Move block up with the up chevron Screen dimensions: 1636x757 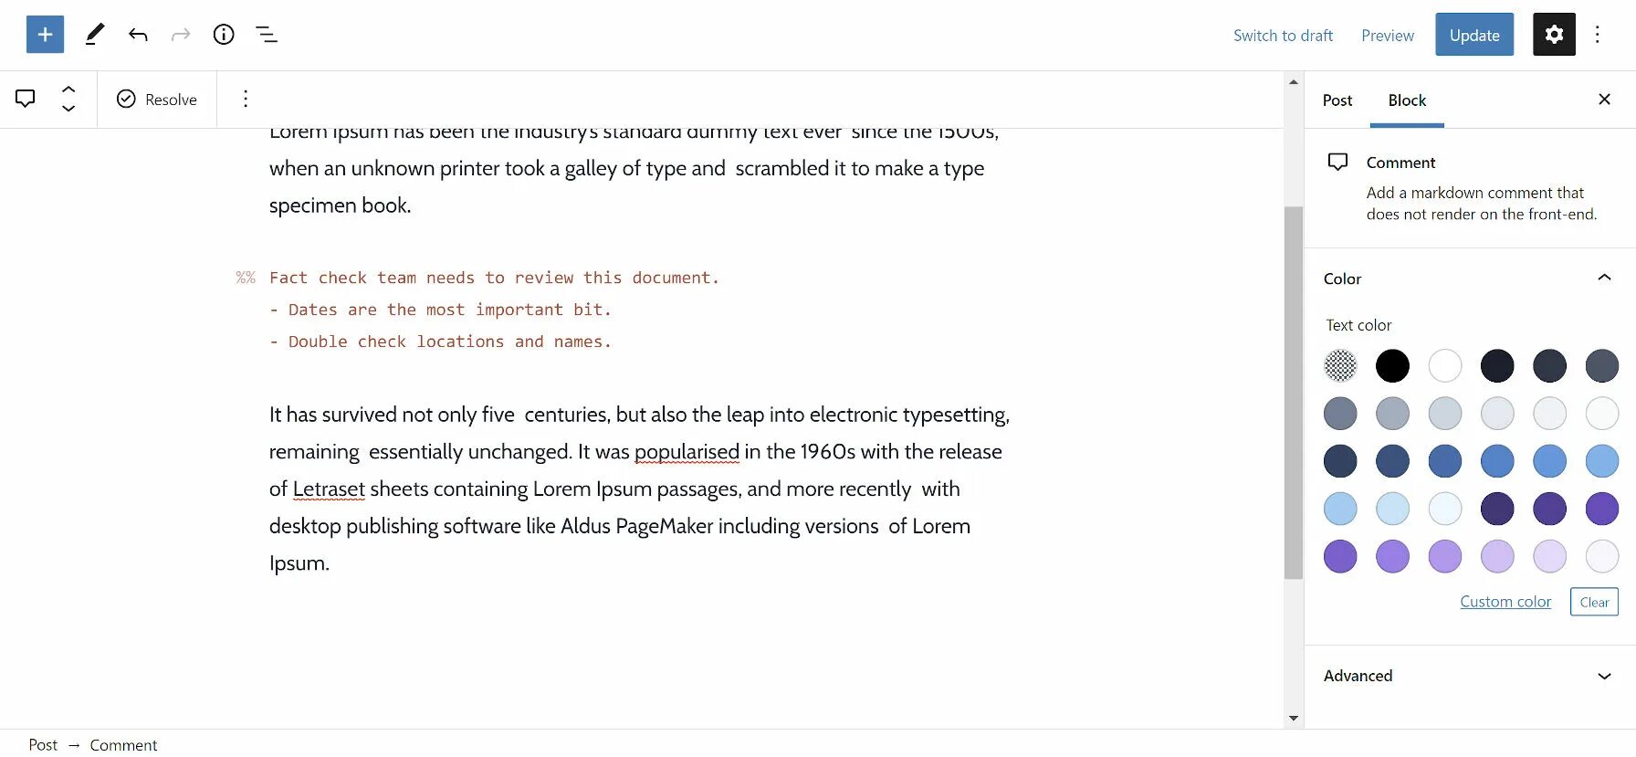[68, 89]
